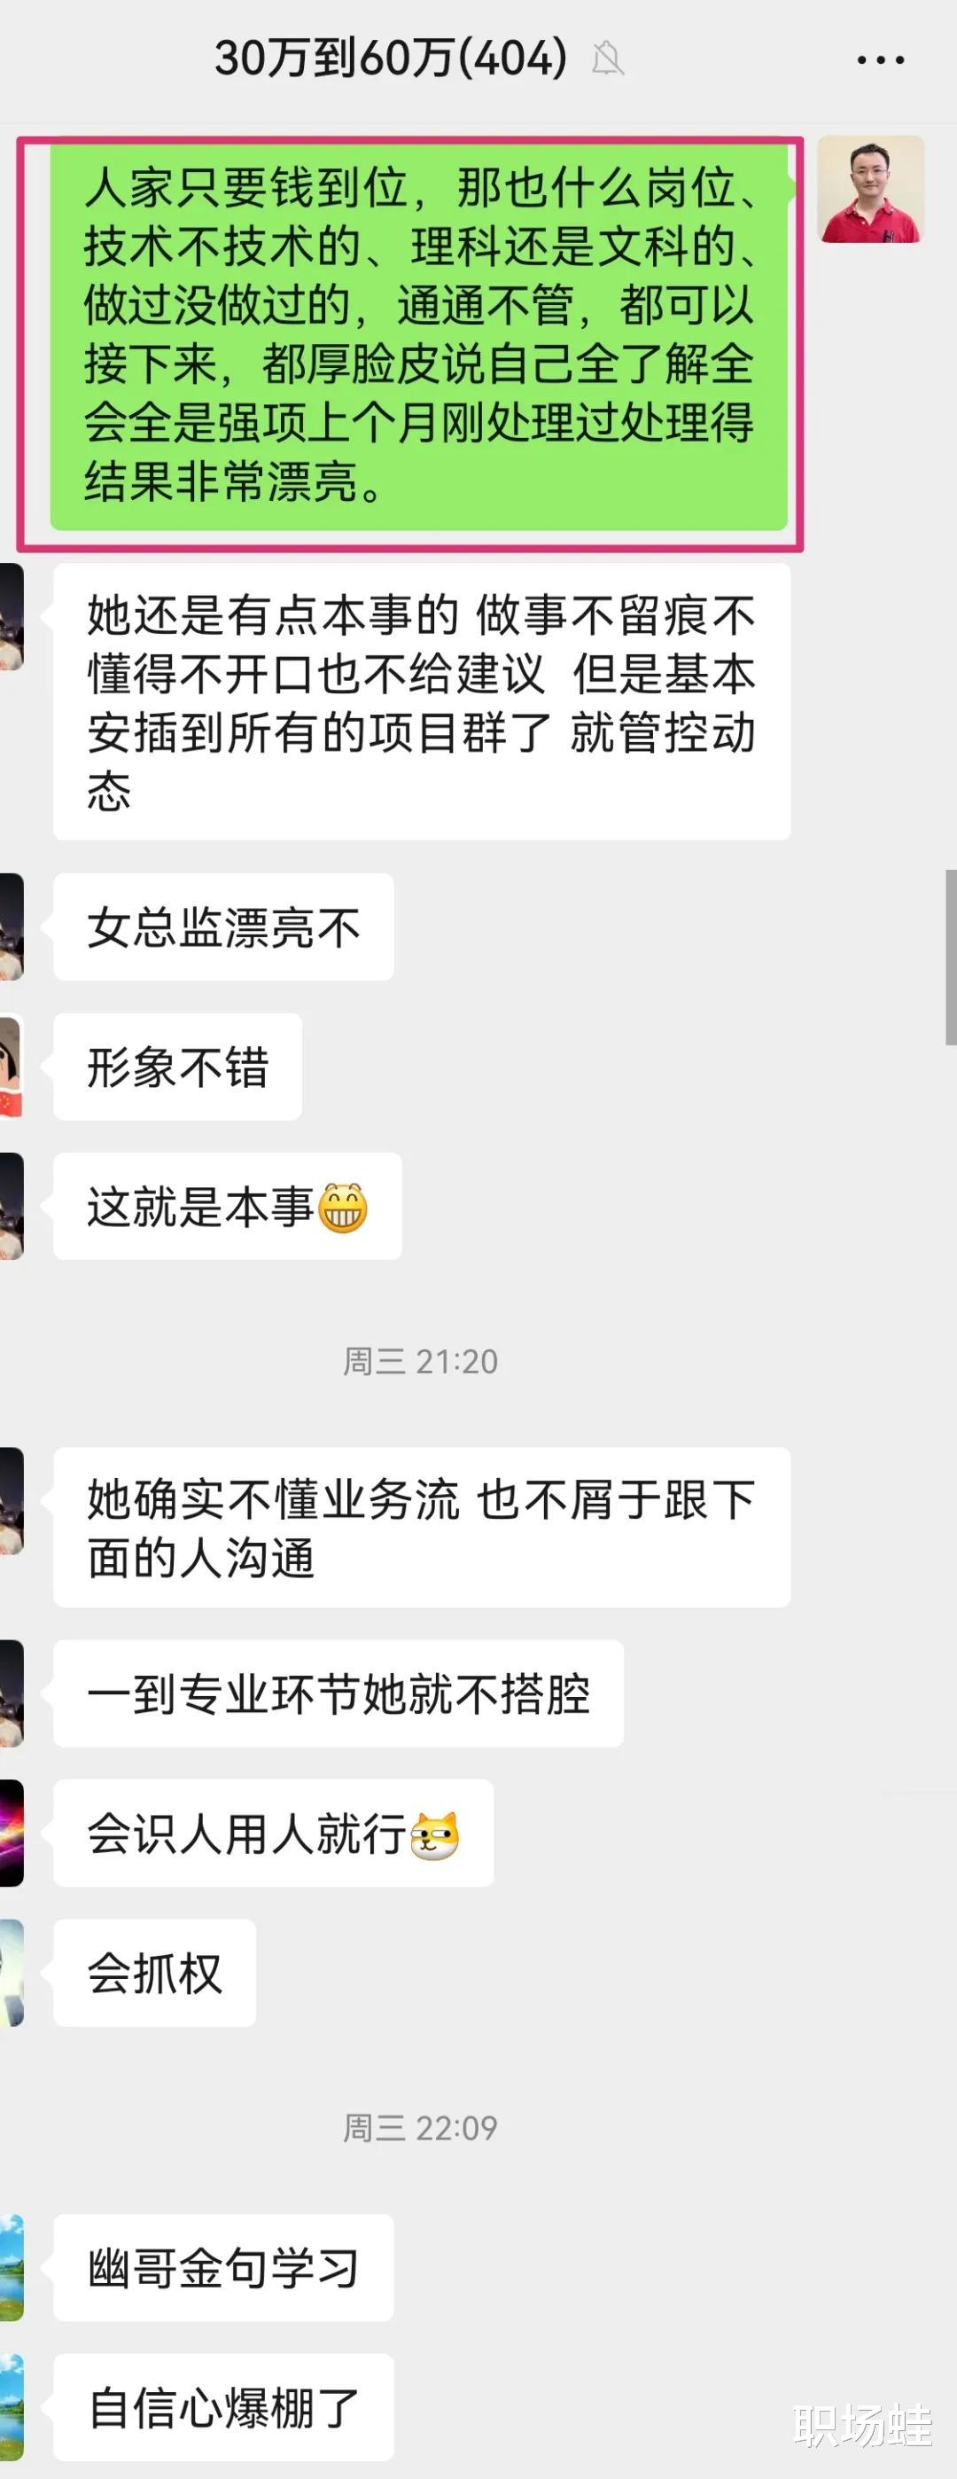
Task: Open group title 30万到60万(404)
Action: click(391, 59)
